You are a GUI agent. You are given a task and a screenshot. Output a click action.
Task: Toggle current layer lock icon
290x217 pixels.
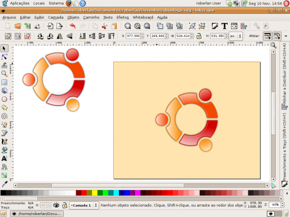(x=64, y=205)
